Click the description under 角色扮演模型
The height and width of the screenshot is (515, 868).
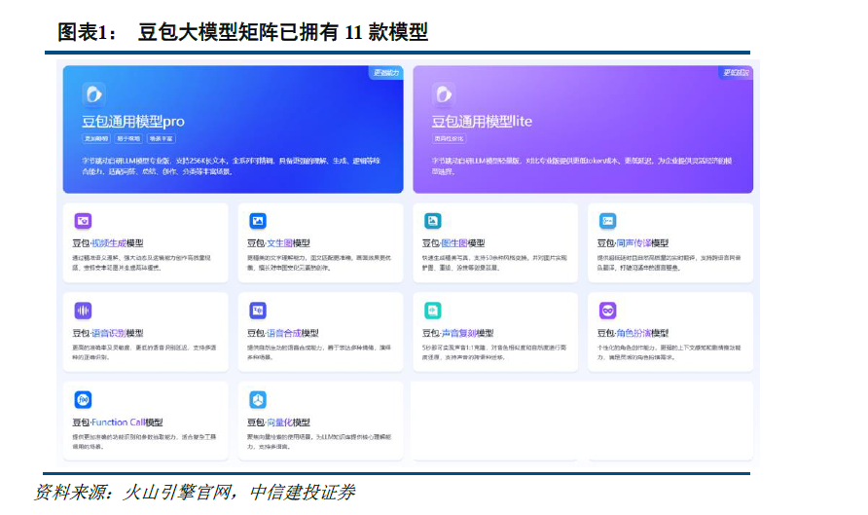click(669, 352)
